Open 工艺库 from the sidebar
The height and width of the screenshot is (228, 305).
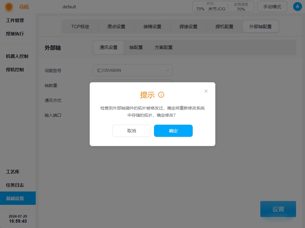coord(13,172)
